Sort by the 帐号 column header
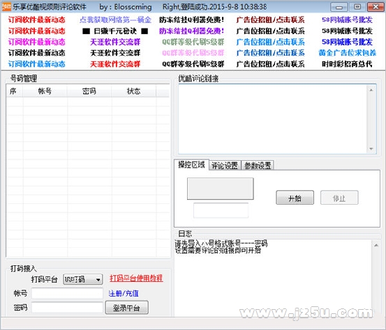 coord(45,91)
